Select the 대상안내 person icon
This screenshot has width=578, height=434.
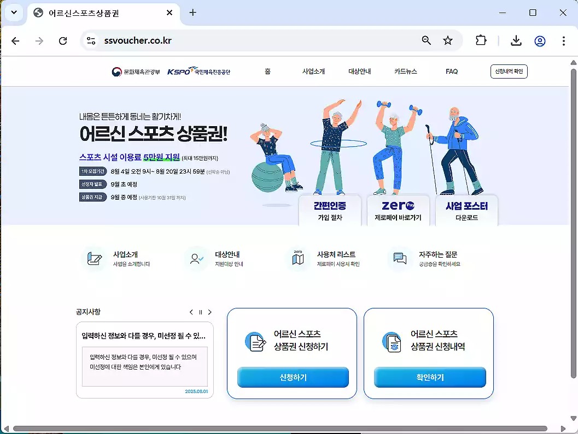tap(195, 259)
